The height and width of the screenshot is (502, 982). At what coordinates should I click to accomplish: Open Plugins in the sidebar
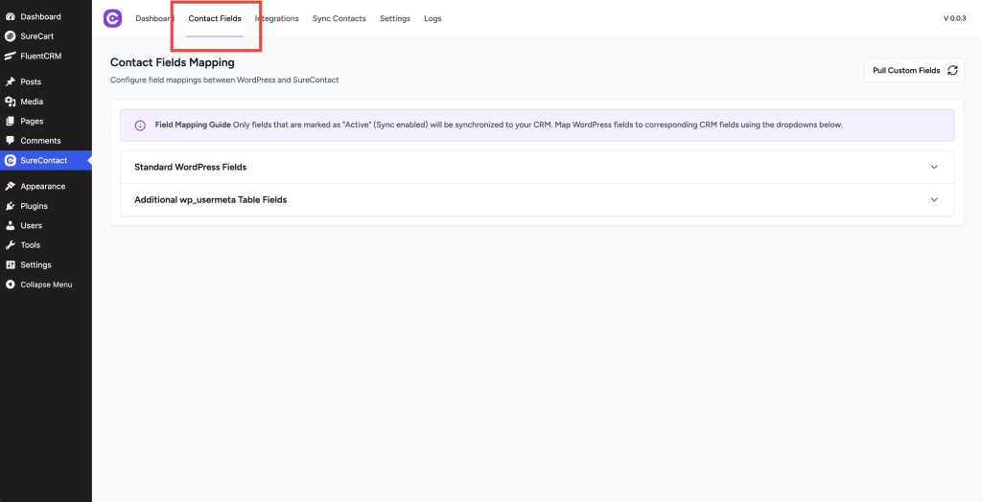pyautogui.click(x=46, y=206)
